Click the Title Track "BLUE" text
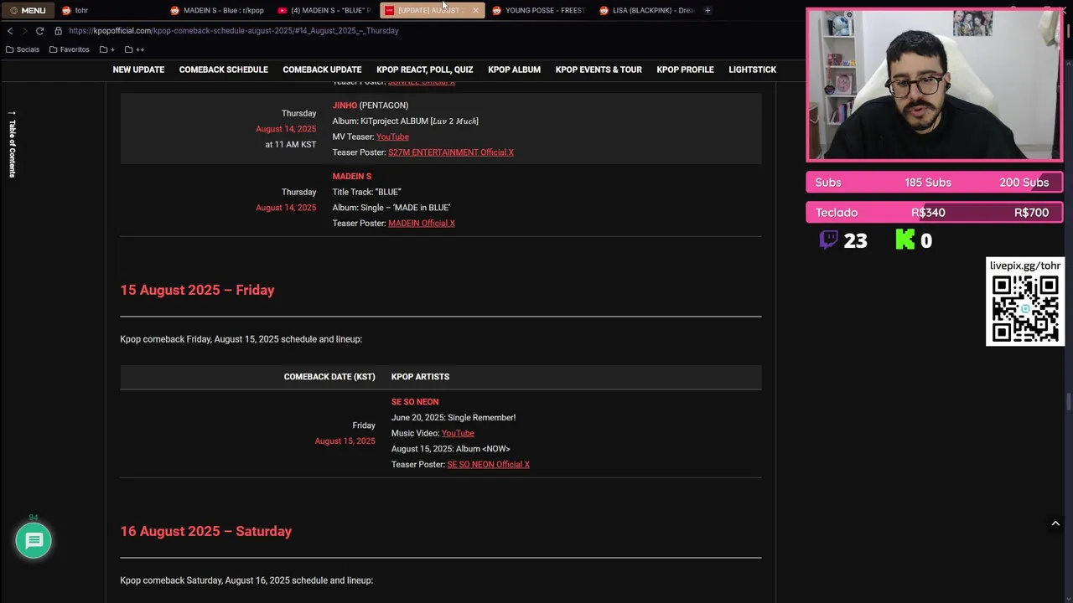 coord(366,192)
